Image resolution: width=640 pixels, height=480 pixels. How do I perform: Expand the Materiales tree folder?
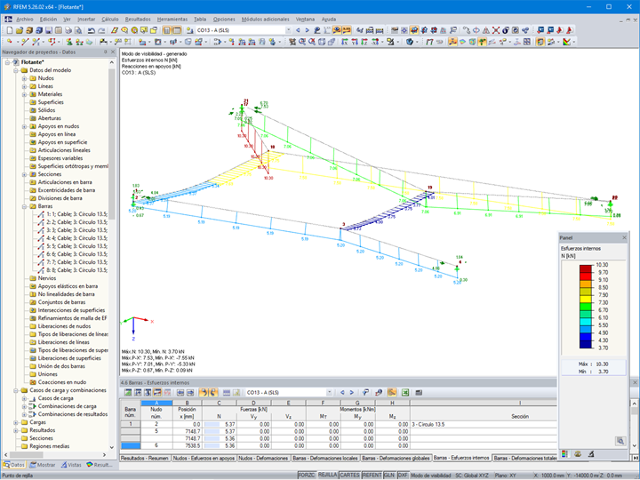(x=24, y=94)
